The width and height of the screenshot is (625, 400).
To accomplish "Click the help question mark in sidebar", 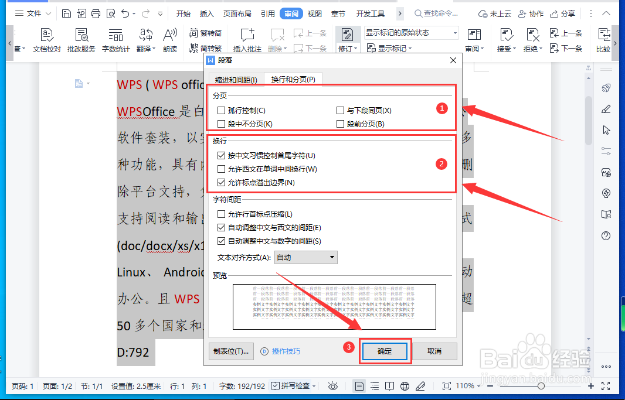I will (x=606, y=235).
